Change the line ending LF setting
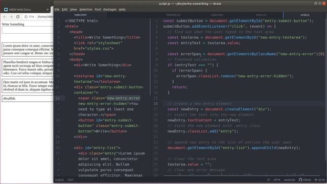This screenshot has height=184, width=327. [268, 179]
